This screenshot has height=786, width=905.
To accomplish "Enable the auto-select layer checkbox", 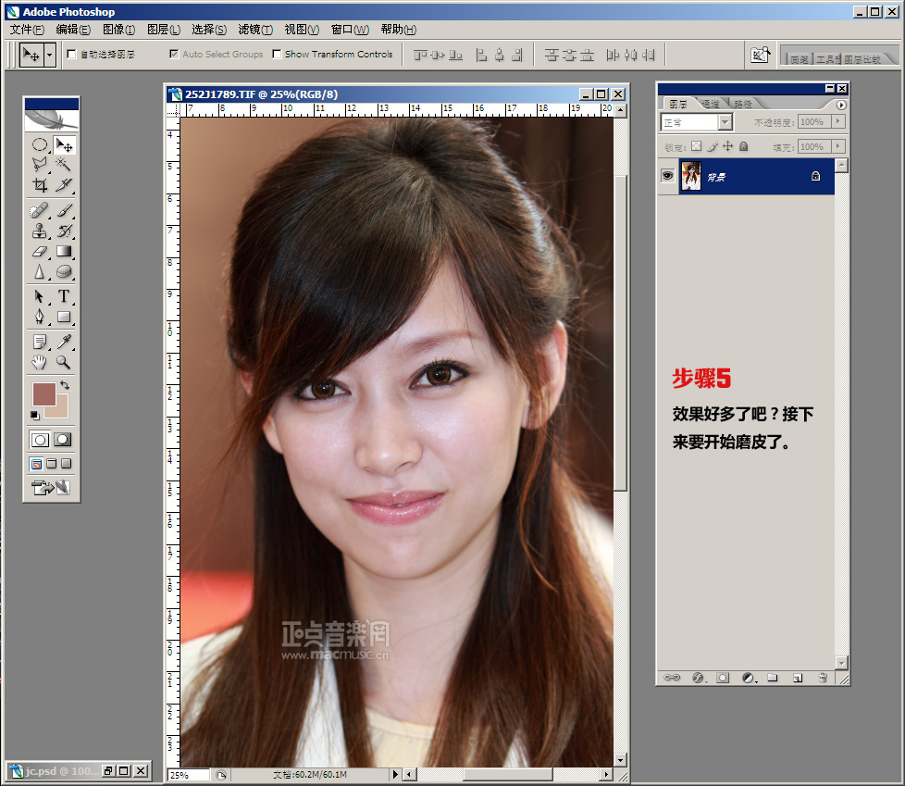I will tap(72, 55).
